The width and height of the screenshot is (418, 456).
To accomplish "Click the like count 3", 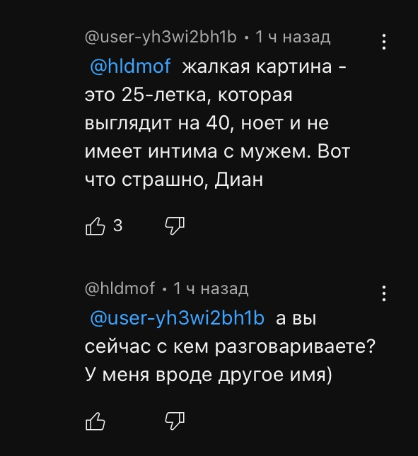I will pos(118,226).
